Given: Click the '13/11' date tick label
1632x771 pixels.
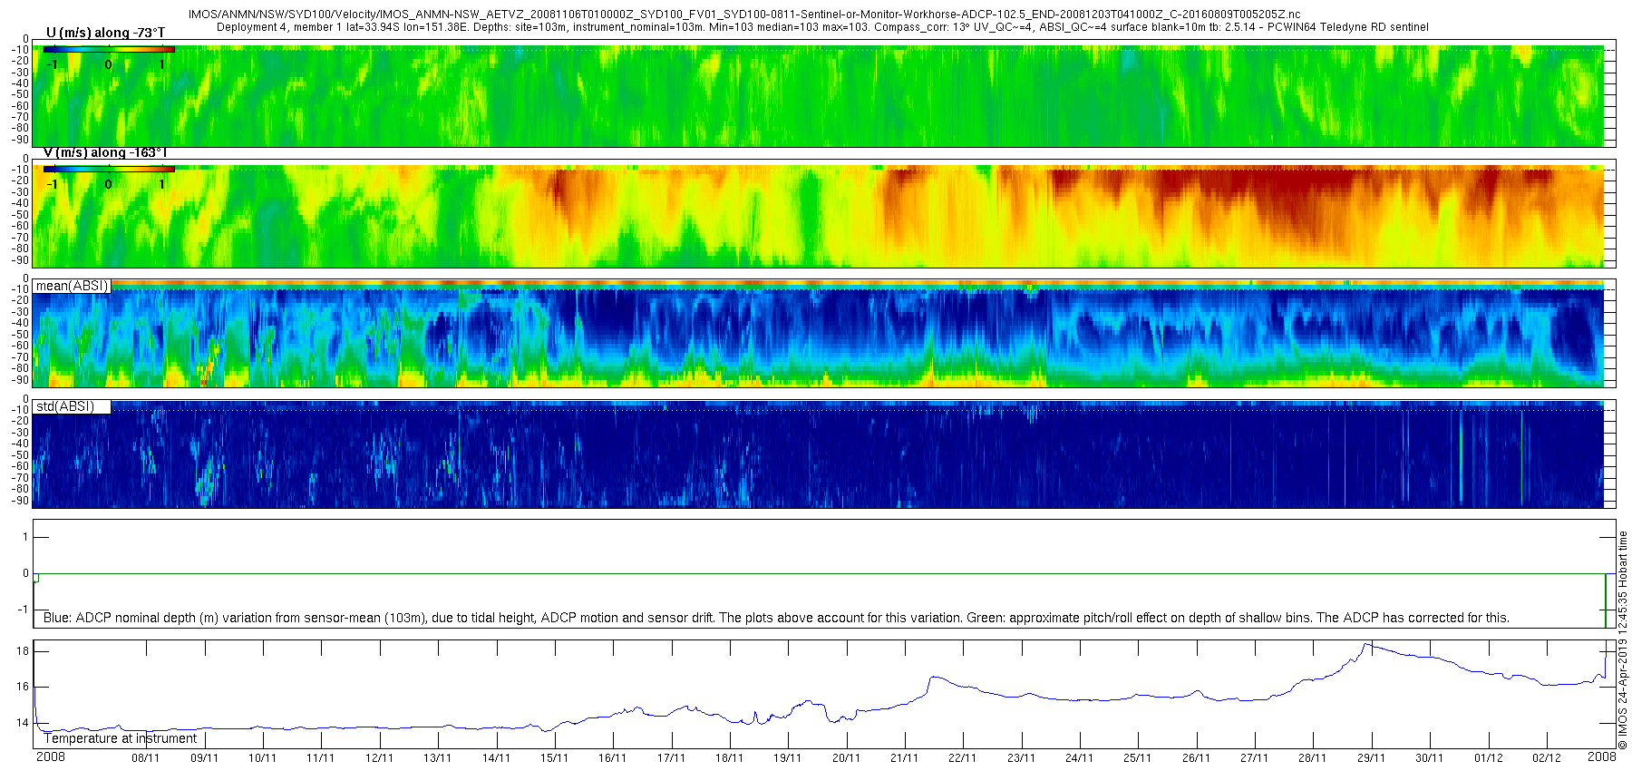Looking at the screenshot, I should tap(438, 758).
